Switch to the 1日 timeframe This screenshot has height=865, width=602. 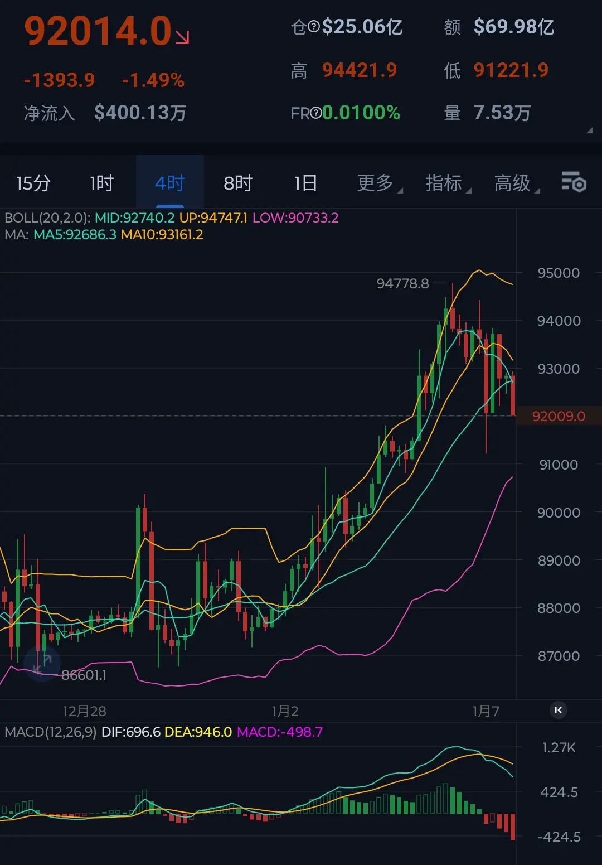click(305, 183)
